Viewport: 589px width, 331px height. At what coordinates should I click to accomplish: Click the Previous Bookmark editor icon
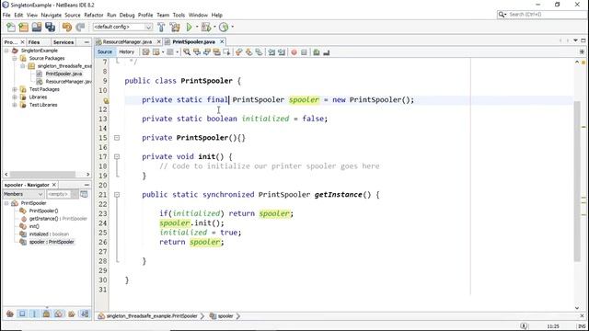(239, 52)
